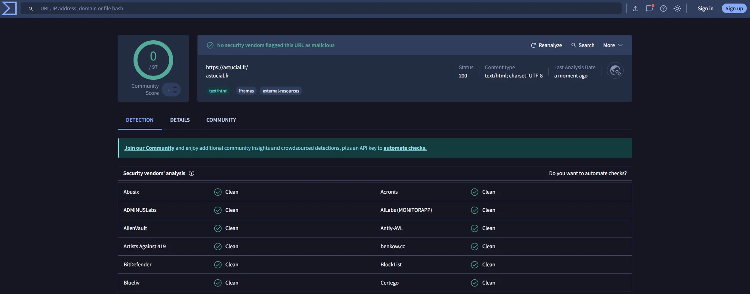Switch to the COMMUNITY tab
The height and width of the screenshot is (294, 750).
pos(221,120)
